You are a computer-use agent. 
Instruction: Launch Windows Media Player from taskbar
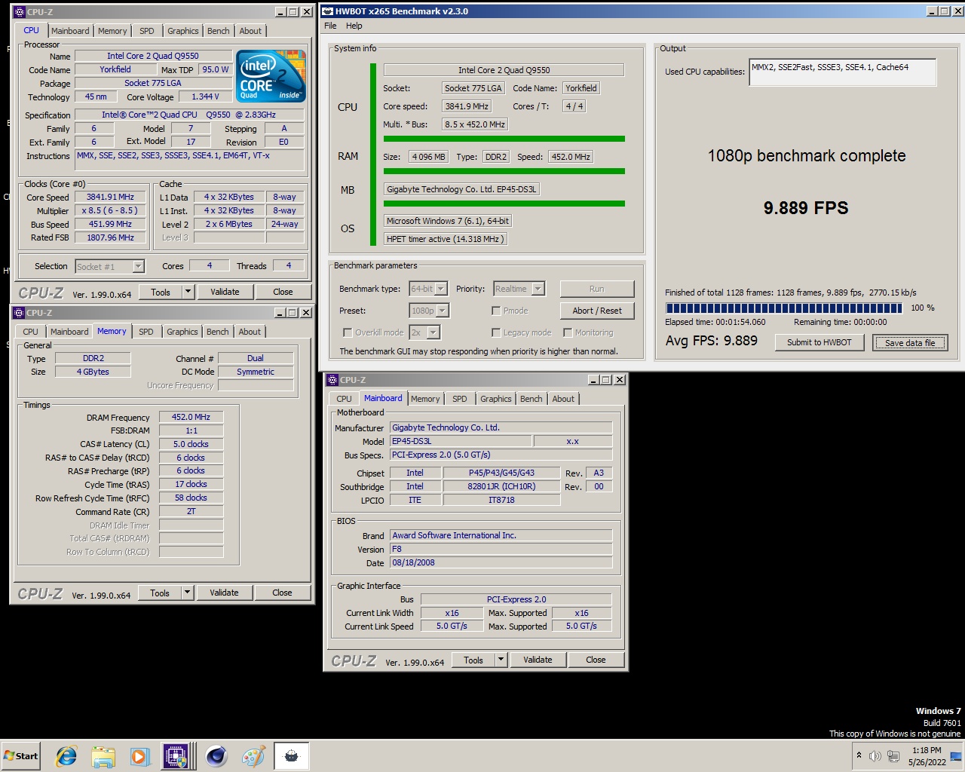(139, 756)
